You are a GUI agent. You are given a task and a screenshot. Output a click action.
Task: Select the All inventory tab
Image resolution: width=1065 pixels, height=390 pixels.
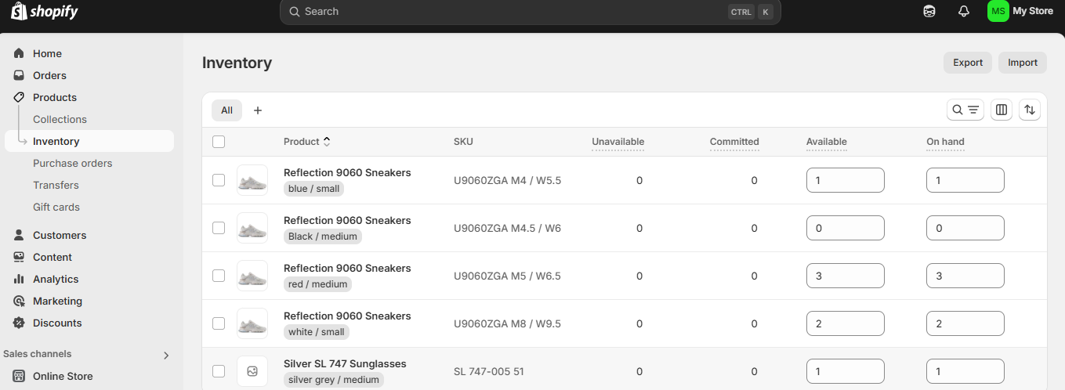226,110
